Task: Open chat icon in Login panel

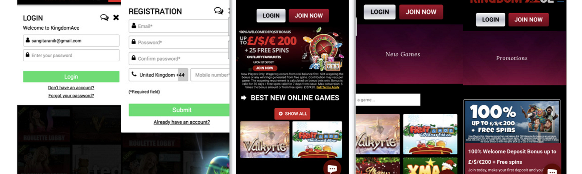Action: tap(104, 17)
